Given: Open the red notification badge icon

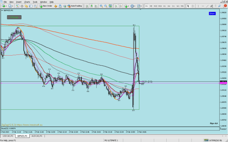Looking at the screenshot, I should (225, 6).
